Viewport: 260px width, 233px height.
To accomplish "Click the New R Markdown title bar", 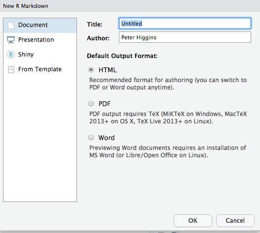I will point(130,6).
